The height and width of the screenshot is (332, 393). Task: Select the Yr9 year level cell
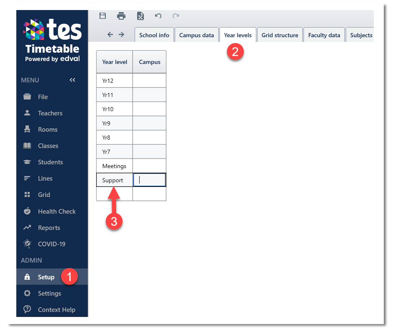tap(115, 123)
